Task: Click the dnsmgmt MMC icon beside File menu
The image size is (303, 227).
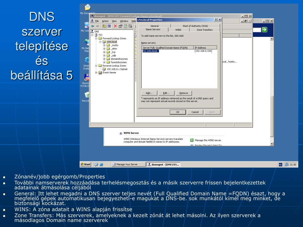Action: pos(92,21)
